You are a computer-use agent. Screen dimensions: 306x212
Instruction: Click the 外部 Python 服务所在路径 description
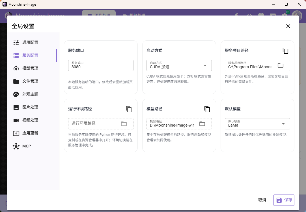click(x=257, y=79)
